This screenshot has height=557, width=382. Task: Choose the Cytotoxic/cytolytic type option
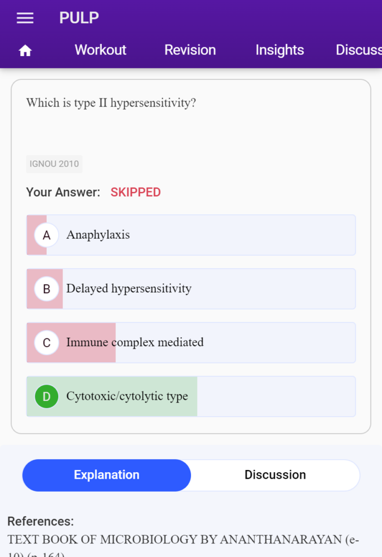(191, 397)
